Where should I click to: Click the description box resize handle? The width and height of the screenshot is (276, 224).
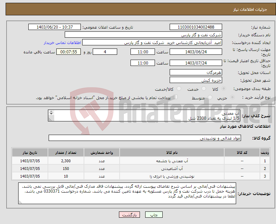coord(50,119)
